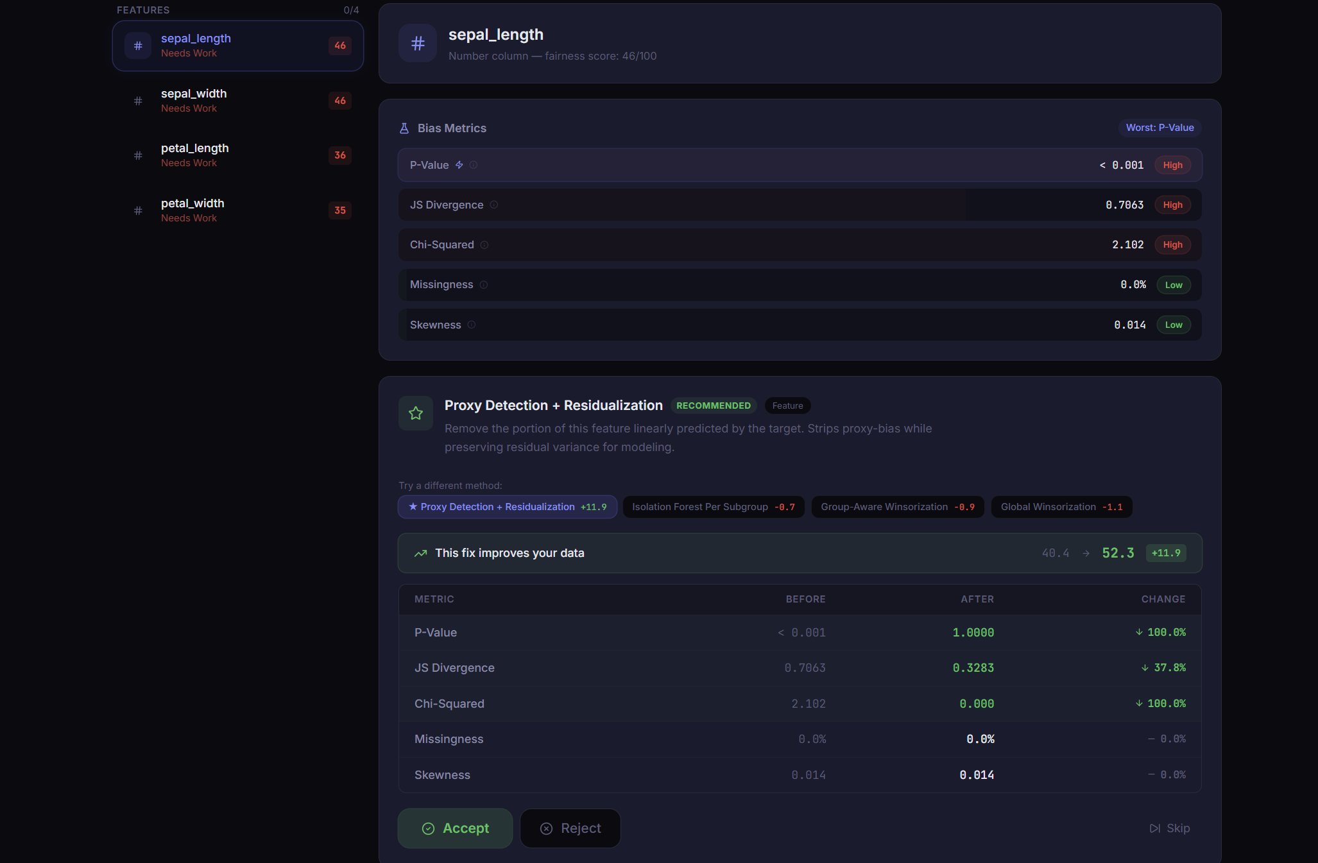Select Proxy Detection + Residualization method chip
The height and width of the screenshot is (863, 1318).
coord(507,507)
